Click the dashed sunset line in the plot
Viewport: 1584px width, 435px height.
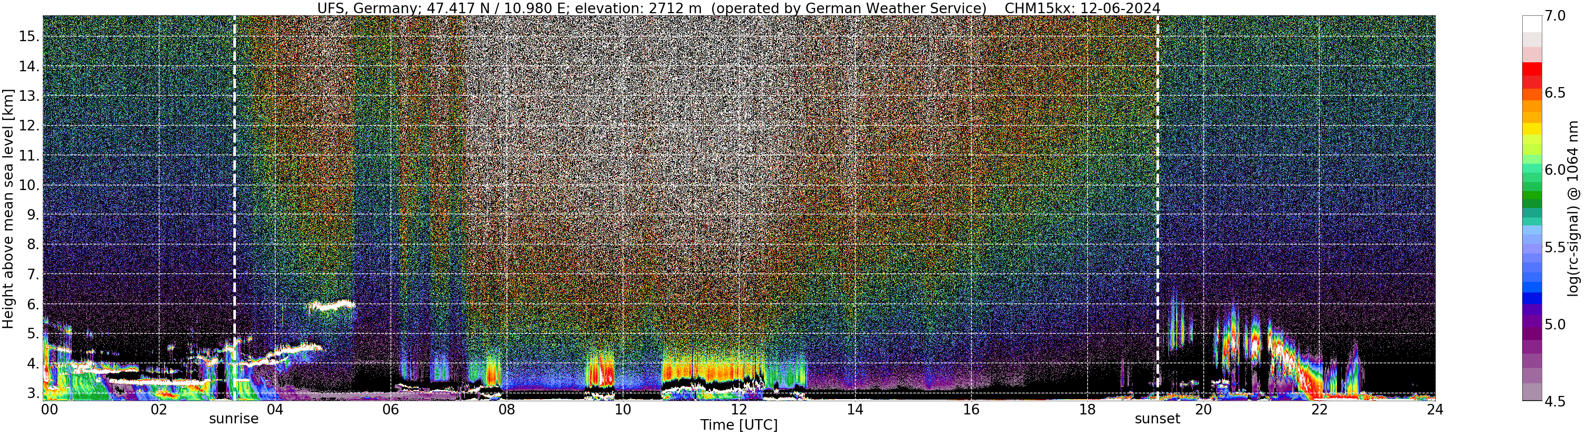click(1158, 209)
